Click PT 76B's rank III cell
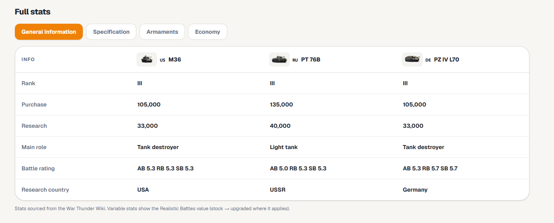The height and width of the screenshot is (223, 554). [273, 83]
